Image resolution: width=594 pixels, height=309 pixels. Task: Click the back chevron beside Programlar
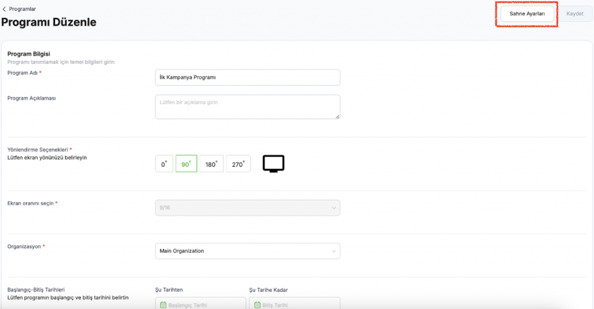tap(5, 9)
